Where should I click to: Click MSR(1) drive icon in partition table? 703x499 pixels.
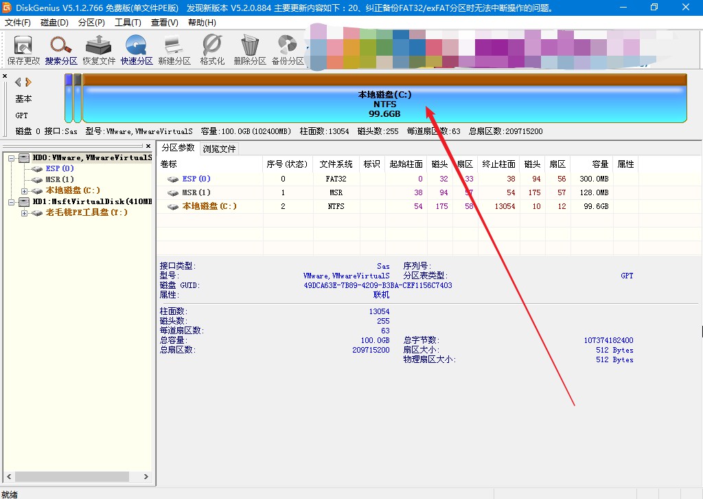[172, 193]
